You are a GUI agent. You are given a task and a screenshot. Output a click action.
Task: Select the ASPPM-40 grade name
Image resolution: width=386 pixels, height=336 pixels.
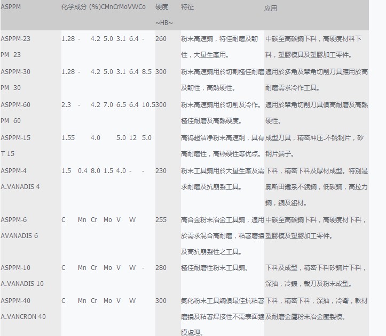coord(15,301)
